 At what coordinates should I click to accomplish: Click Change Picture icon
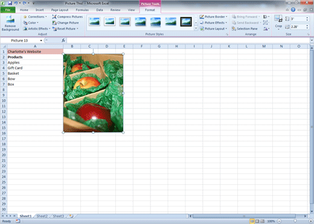(54, 23)
